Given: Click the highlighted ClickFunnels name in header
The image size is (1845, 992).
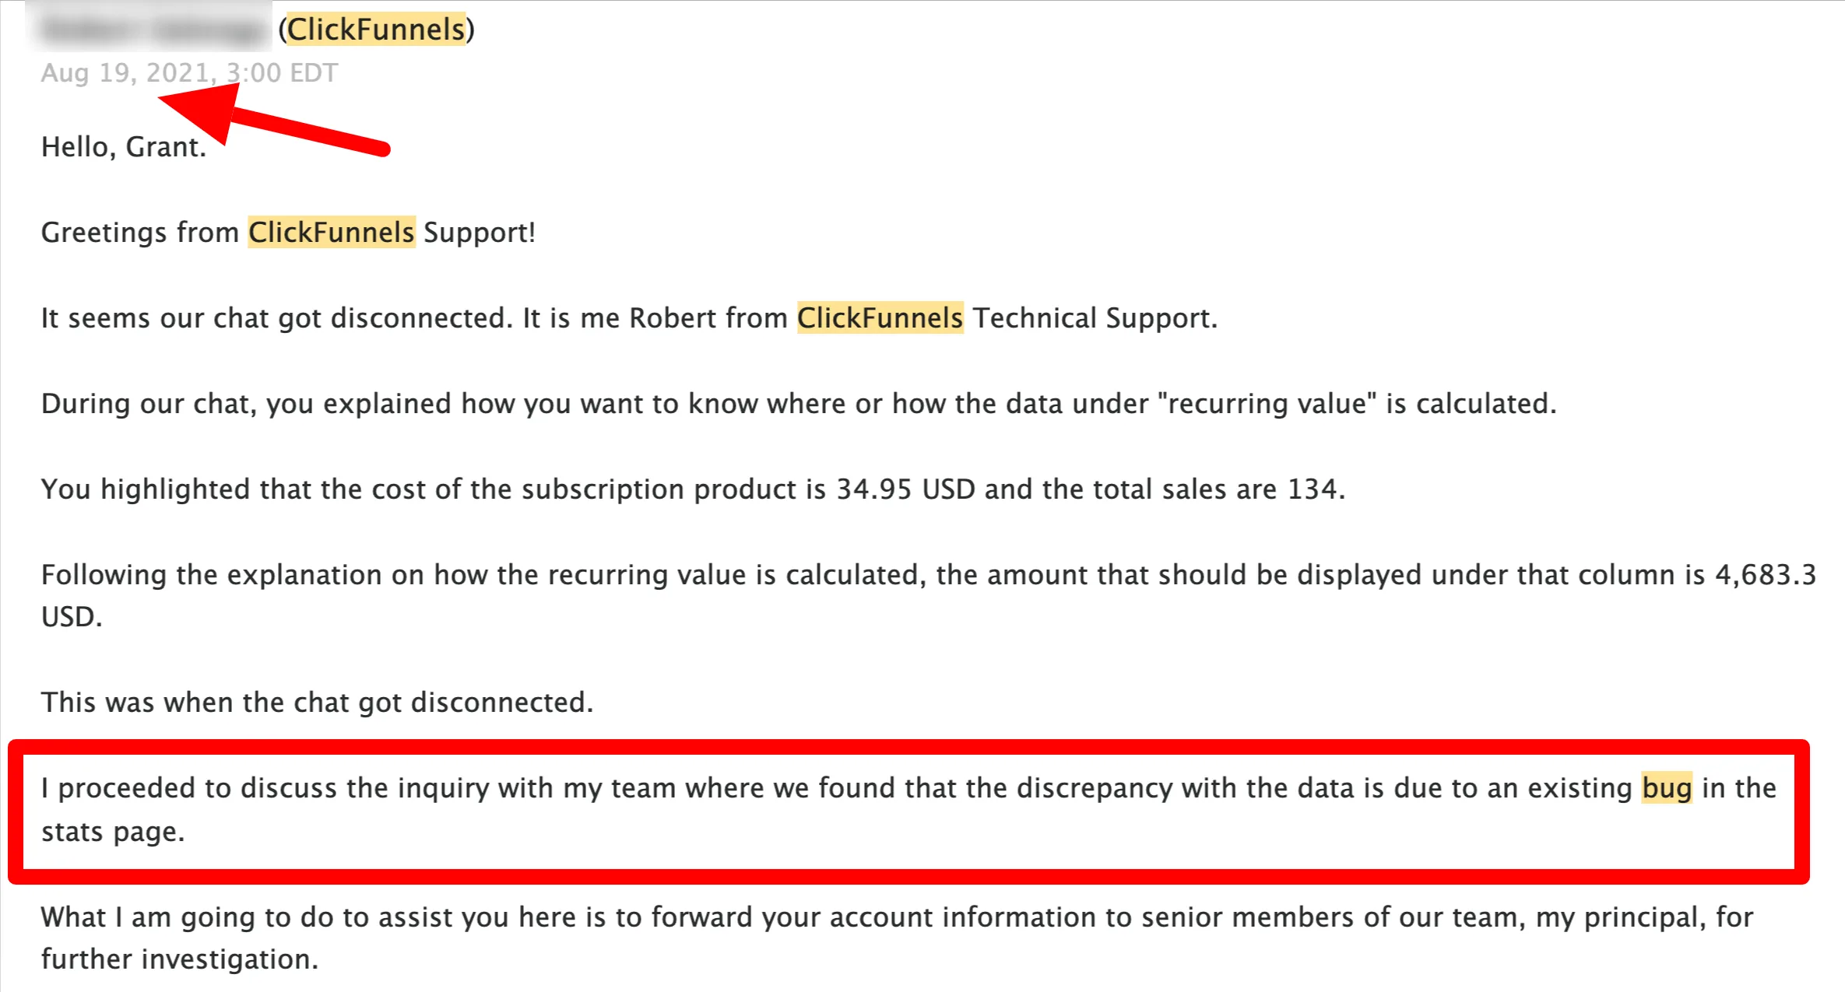Looking at the screenshot, I should [x=376, y=30].
